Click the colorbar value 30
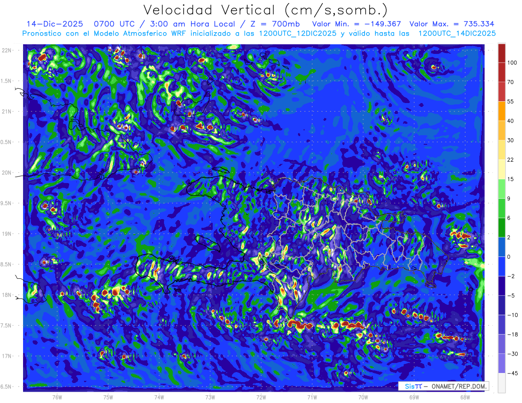 pyautogui.click(x=511, y=140)
